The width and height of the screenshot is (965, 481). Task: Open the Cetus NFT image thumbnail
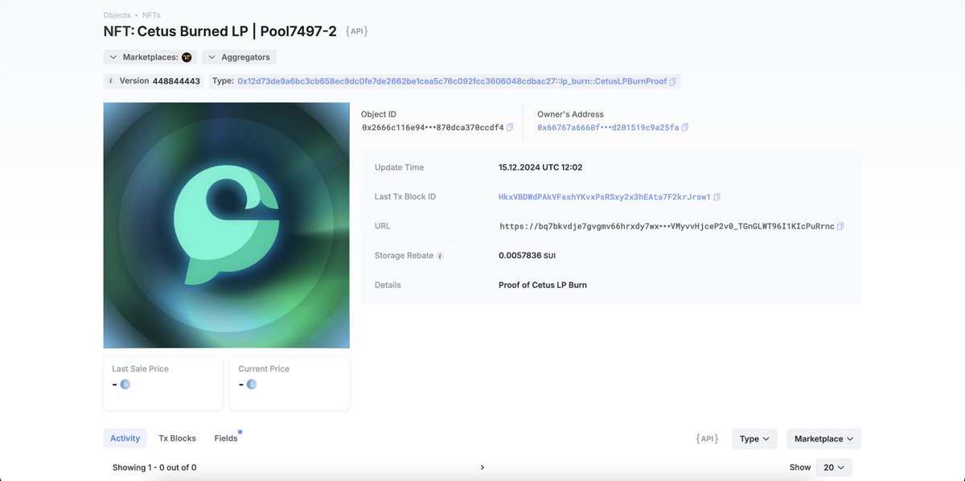(x=226, y=225)
